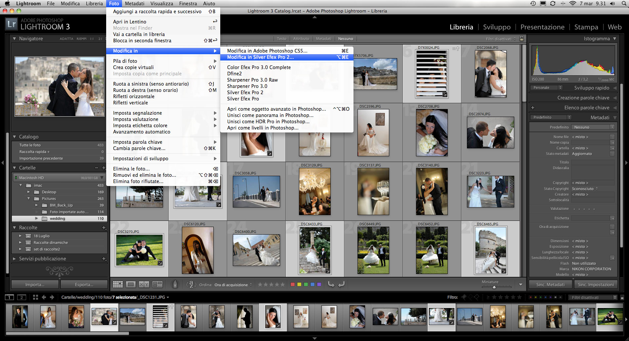Viewport: 629px width, 341px height.
Task: Switch to the Sviluppo module
Action: [497, 27]
